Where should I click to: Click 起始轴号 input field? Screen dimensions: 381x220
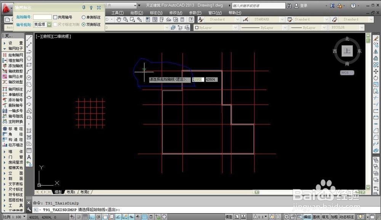tap(42, 17)
